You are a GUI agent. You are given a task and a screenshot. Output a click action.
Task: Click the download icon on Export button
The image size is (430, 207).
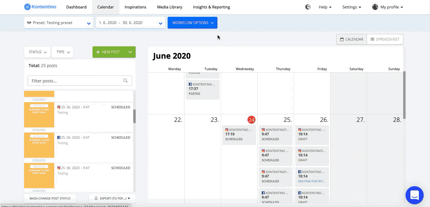click(x=96, y=198)
